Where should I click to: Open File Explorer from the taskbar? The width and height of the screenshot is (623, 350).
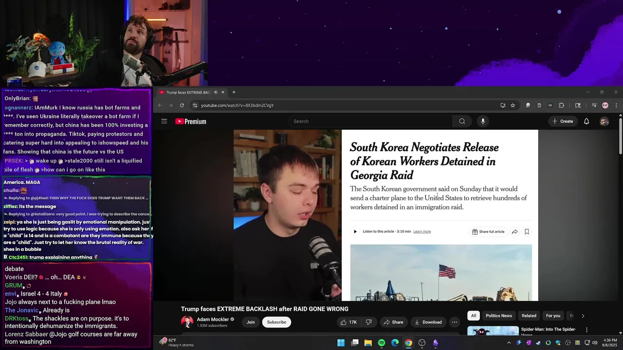[368, 343]
